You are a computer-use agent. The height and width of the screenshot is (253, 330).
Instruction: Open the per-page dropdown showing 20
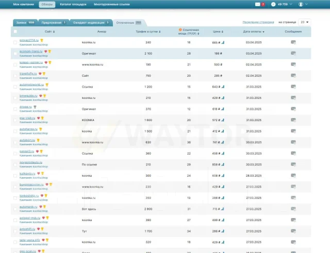[x=305, y=22]
